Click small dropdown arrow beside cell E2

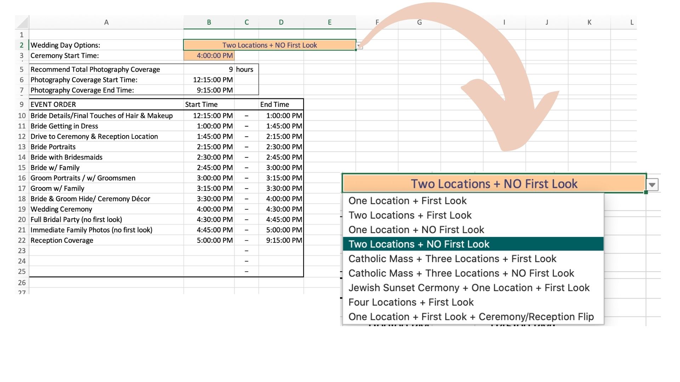359,46
